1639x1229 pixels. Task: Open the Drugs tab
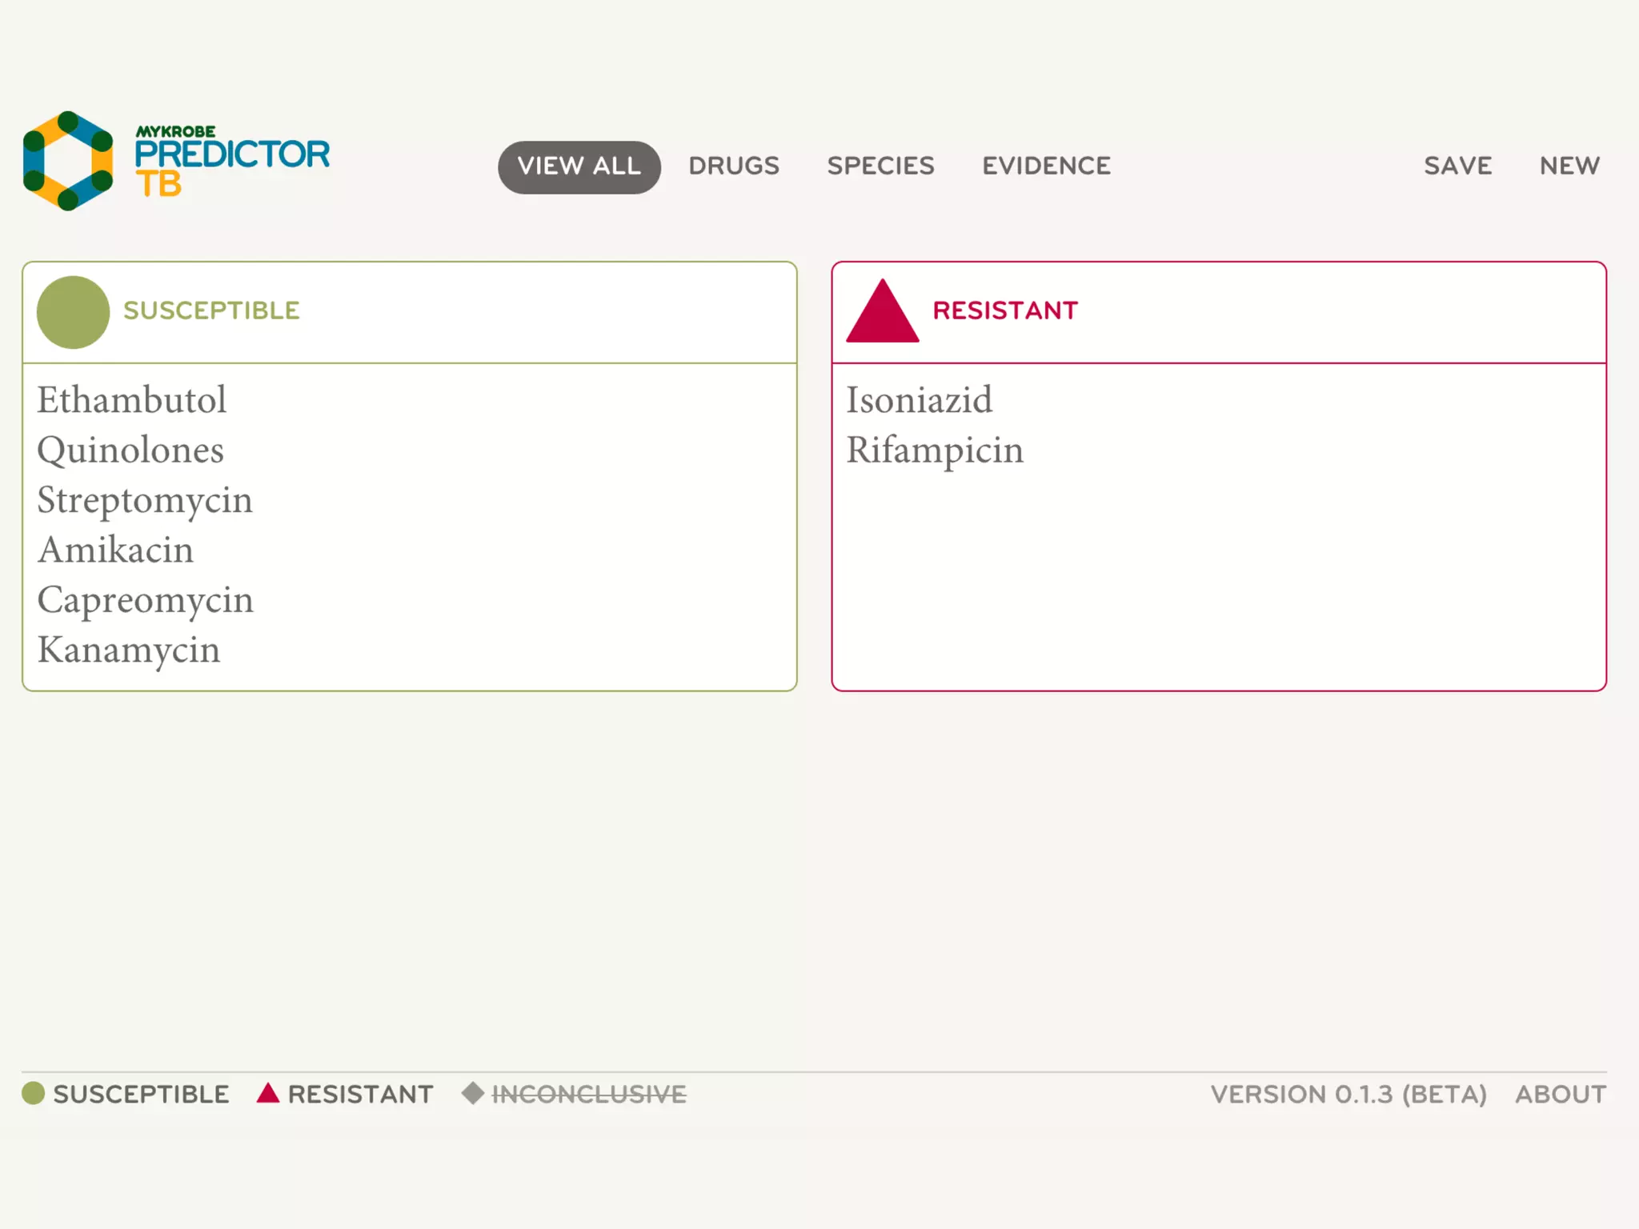[x=734, y=166]
